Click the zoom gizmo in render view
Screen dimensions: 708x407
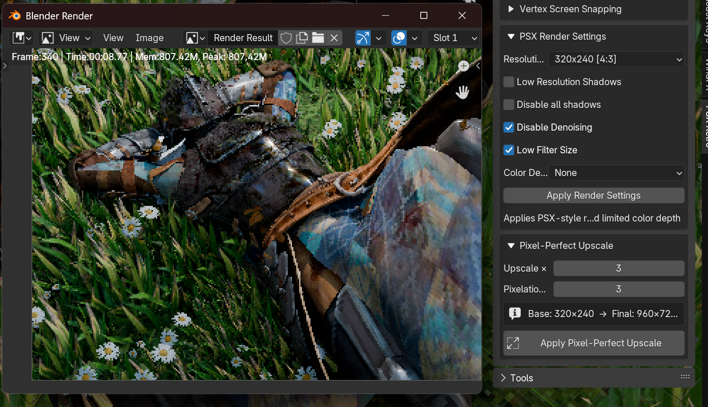point(463,66)
